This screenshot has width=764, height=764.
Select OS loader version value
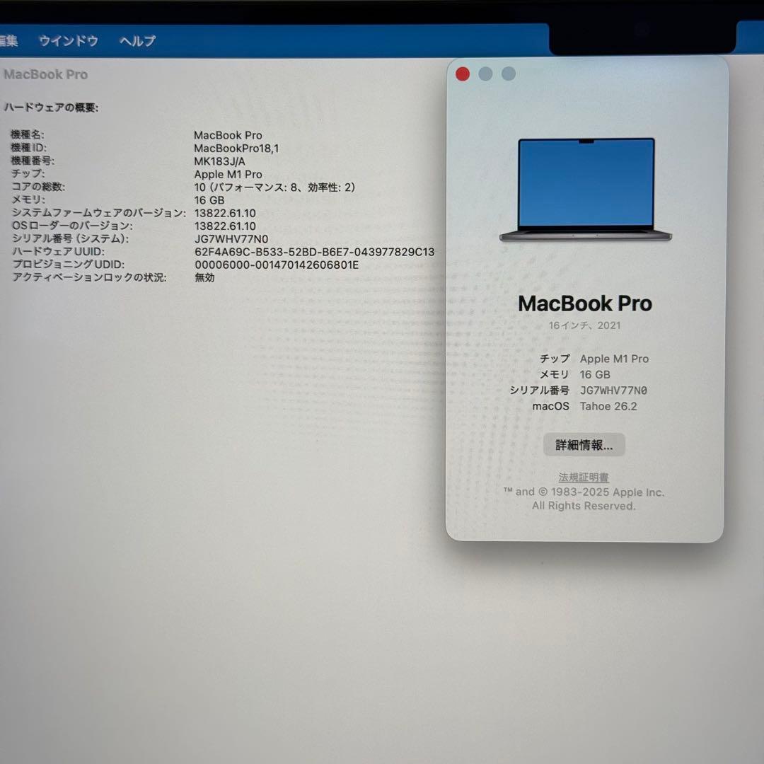225,226
